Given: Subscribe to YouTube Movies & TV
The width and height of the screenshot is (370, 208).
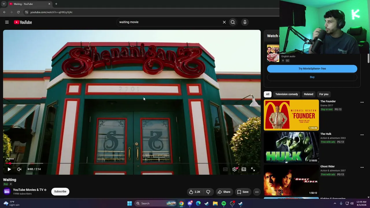Looking at the screenshot, I should pos(60,192).
